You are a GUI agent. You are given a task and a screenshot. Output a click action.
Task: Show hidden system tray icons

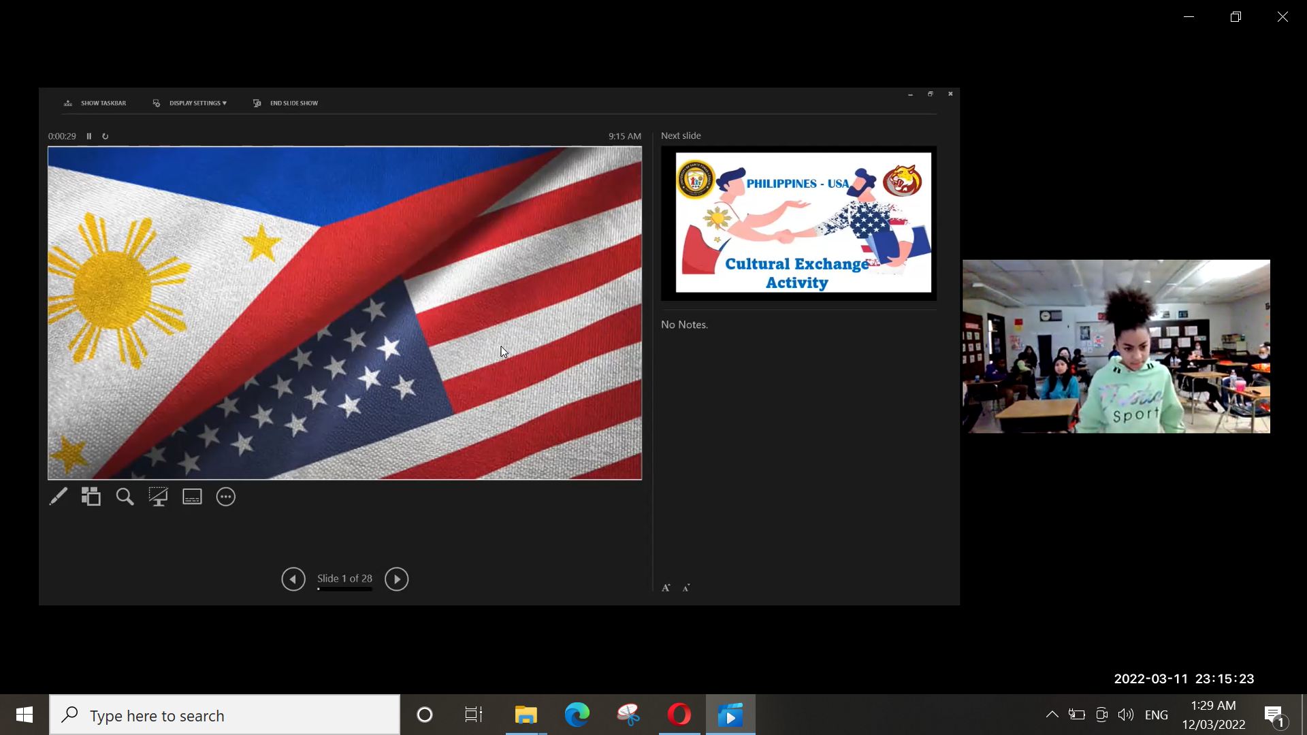1052,715
